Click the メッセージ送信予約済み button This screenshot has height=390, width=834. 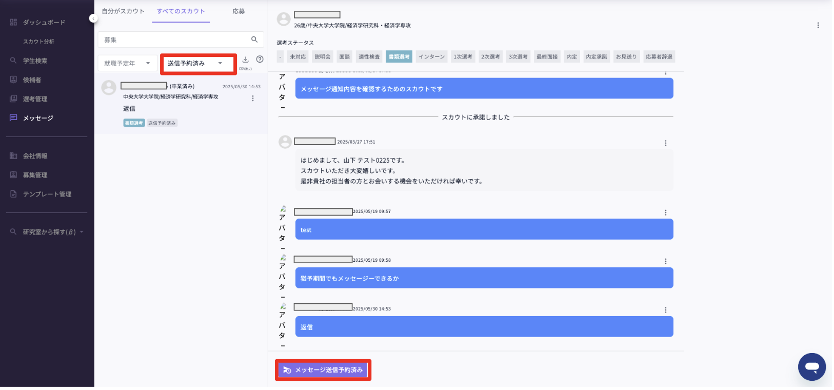click(323, 370)
